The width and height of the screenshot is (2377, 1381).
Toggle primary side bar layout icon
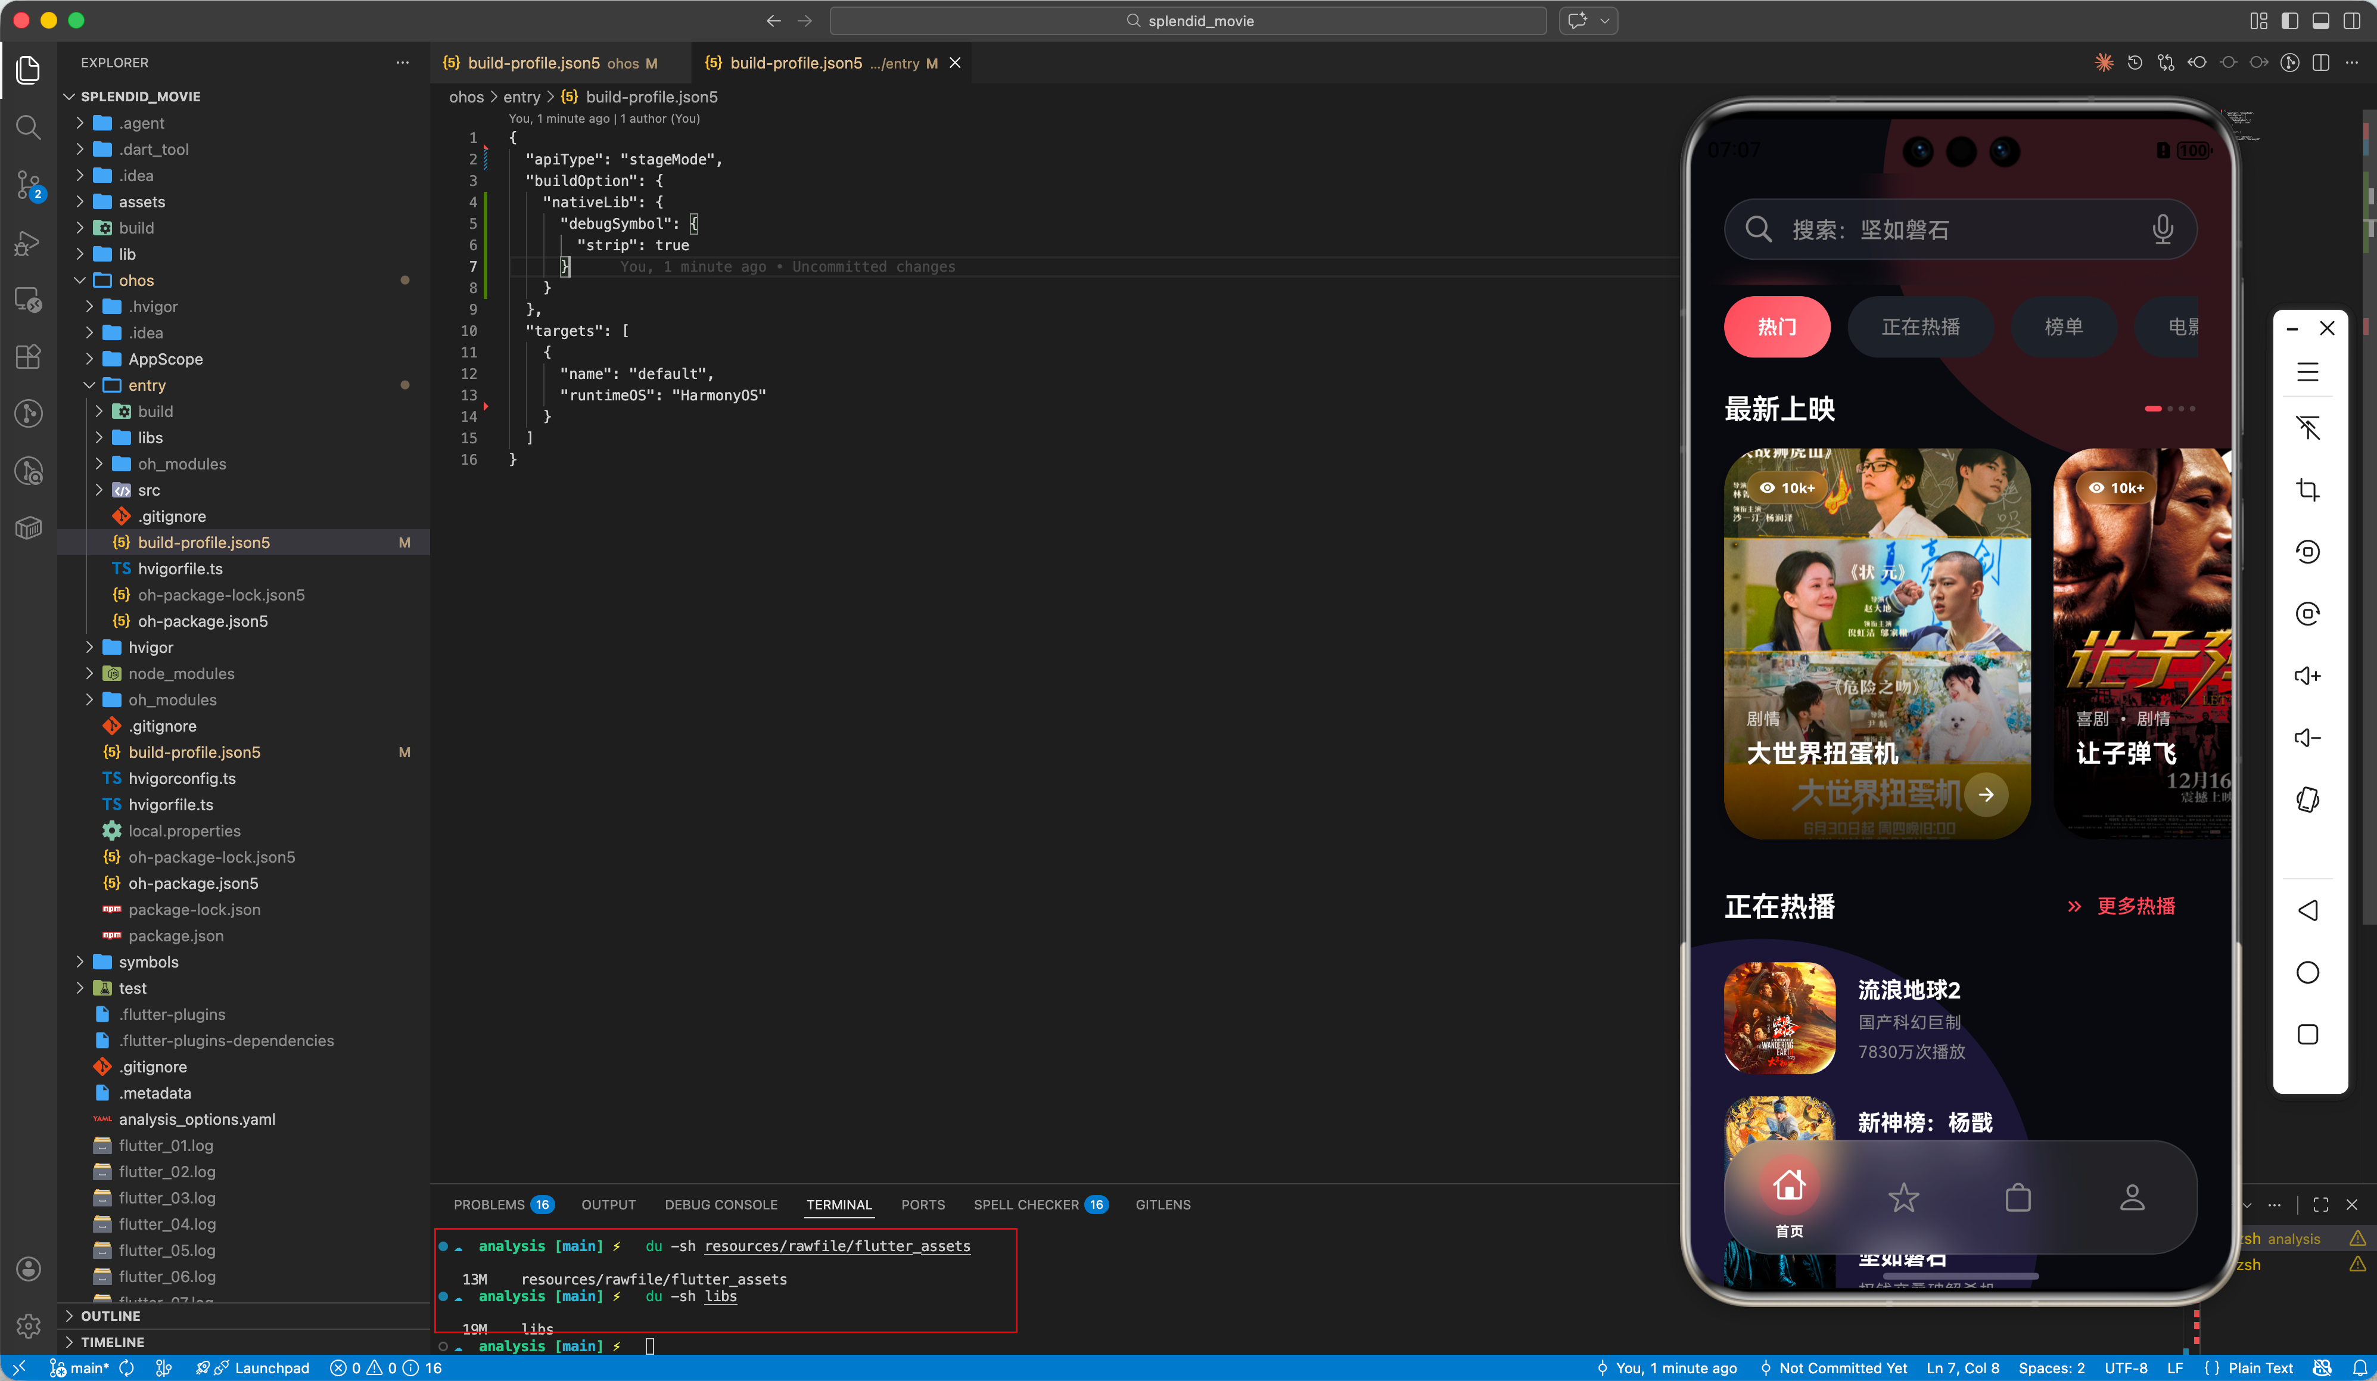[x=2289, y=21]
